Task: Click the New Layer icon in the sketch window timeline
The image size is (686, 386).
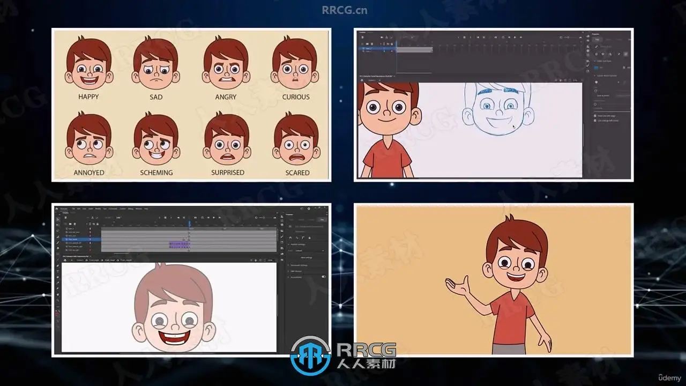Action: tap(362, 44)
